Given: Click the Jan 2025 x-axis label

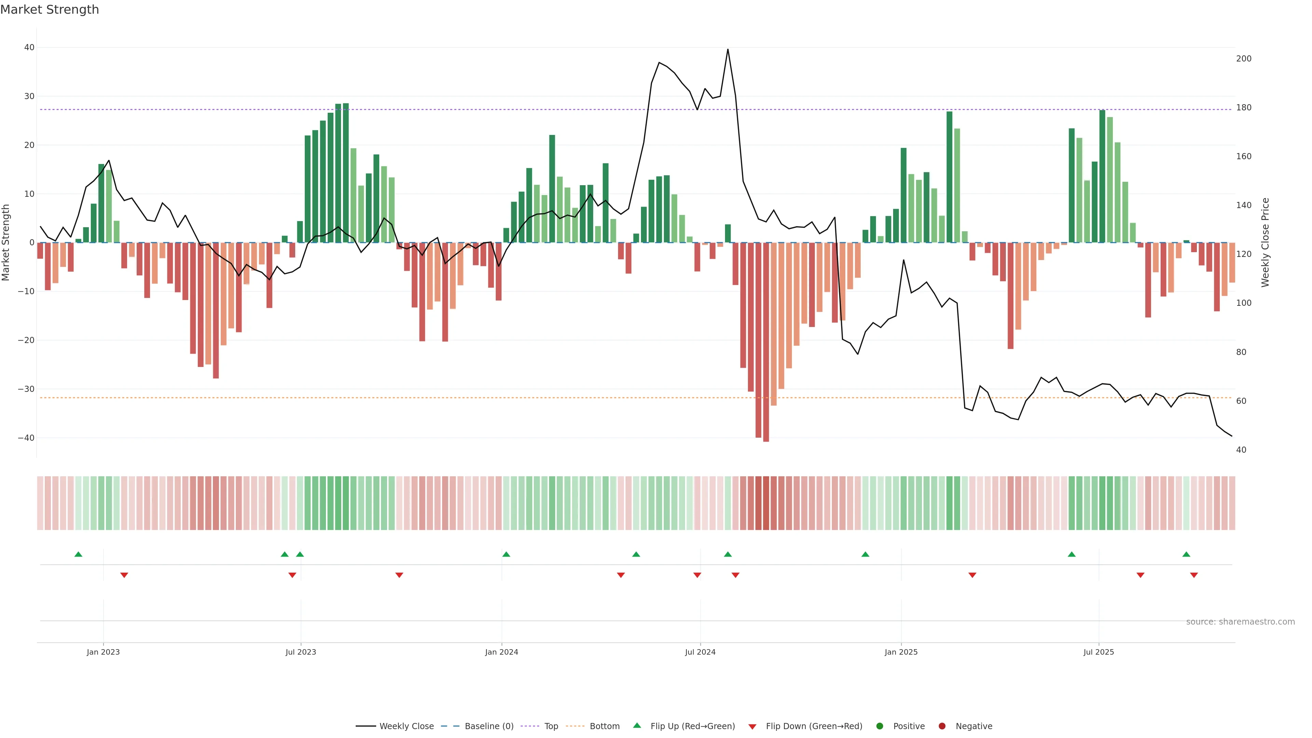Looking at the screenshot, I should 901,652.
